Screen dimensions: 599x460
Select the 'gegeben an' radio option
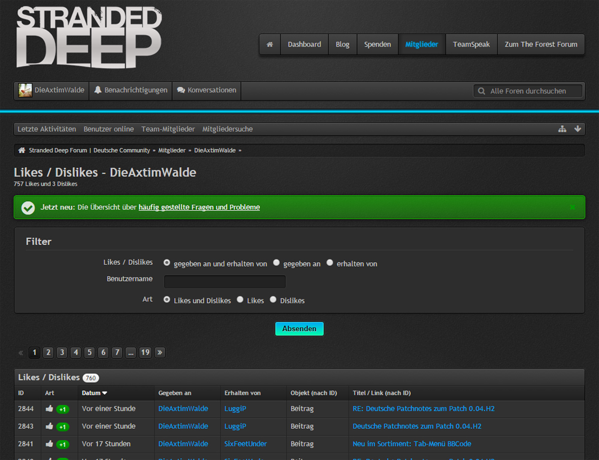[277, 263]
